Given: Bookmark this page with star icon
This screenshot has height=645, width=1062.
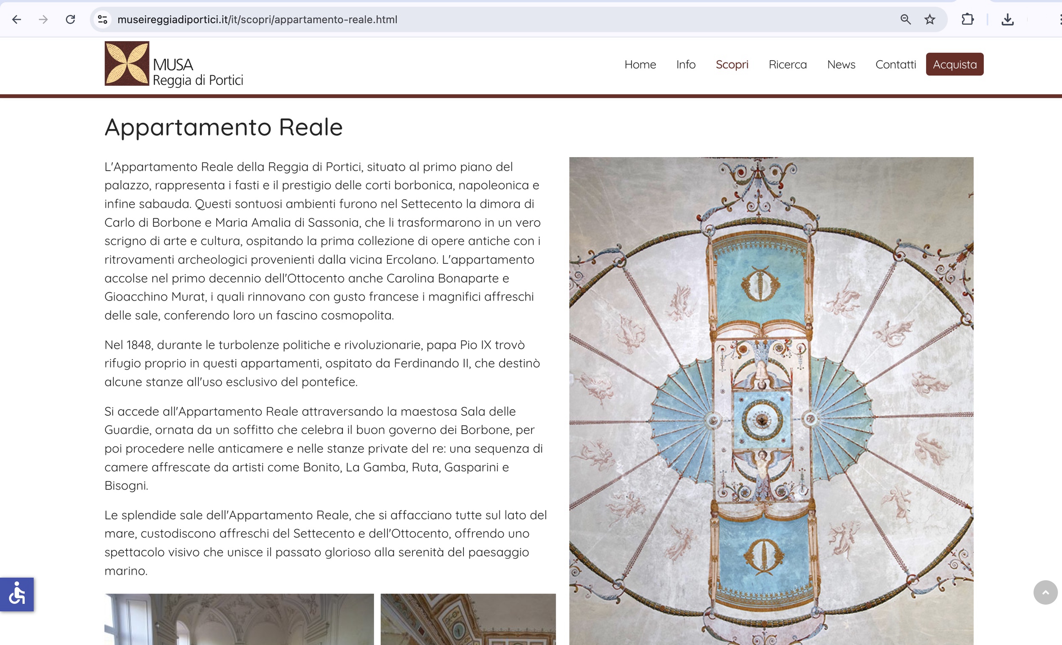Looking at the screenshot, I should (x=930, y=20).
